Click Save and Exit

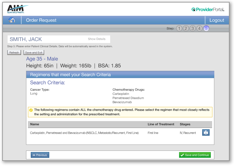pos(34,52)
